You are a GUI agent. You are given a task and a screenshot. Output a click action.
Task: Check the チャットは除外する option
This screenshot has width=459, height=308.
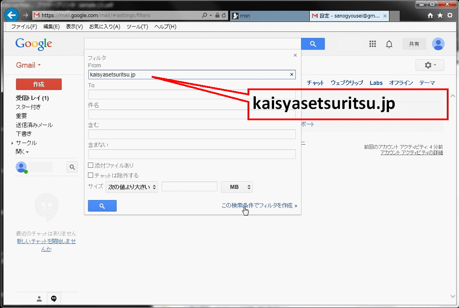[x=90, y=175]
